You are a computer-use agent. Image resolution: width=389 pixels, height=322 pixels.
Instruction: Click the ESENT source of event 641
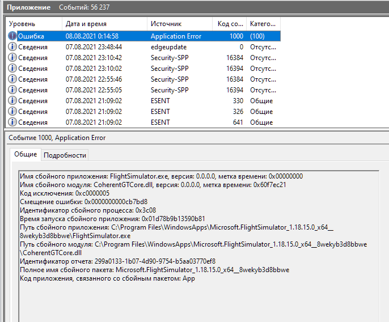point(160,122)
